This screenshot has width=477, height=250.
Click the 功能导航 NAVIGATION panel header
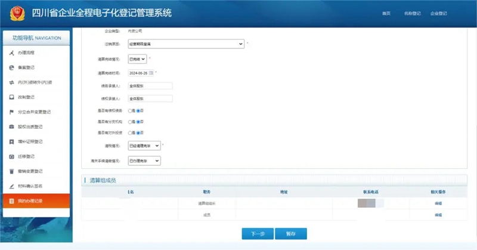(x=36, y=38)
